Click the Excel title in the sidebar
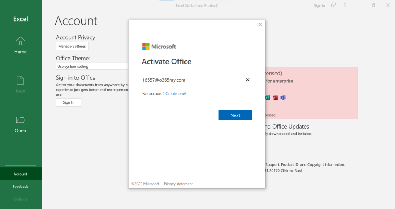This screenshot has height=209, width=395. (20, 19)
